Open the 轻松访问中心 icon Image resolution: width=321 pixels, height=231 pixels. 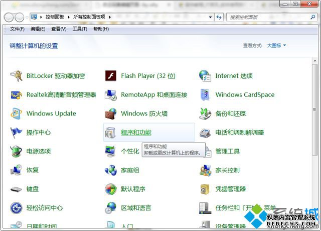coord(16,208)
